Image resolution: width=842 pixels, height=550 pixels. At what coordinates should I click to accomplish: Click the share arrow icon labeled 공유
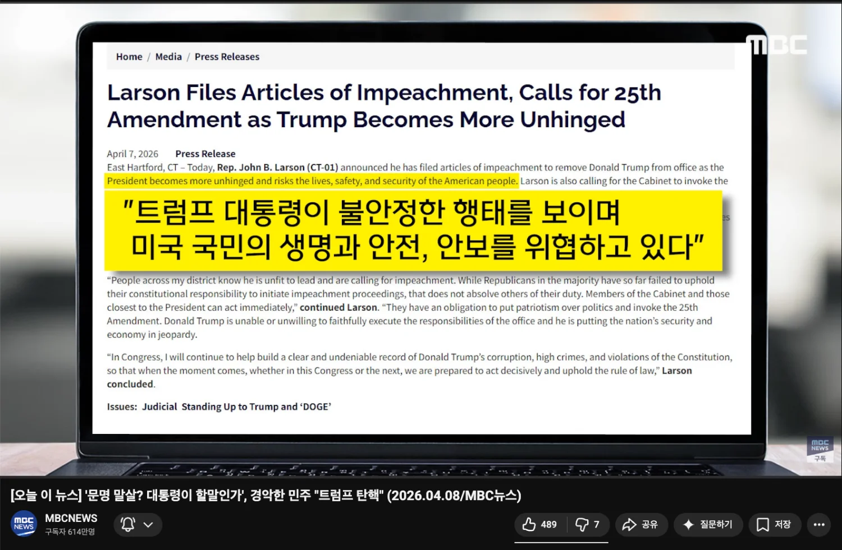[629, 524]
